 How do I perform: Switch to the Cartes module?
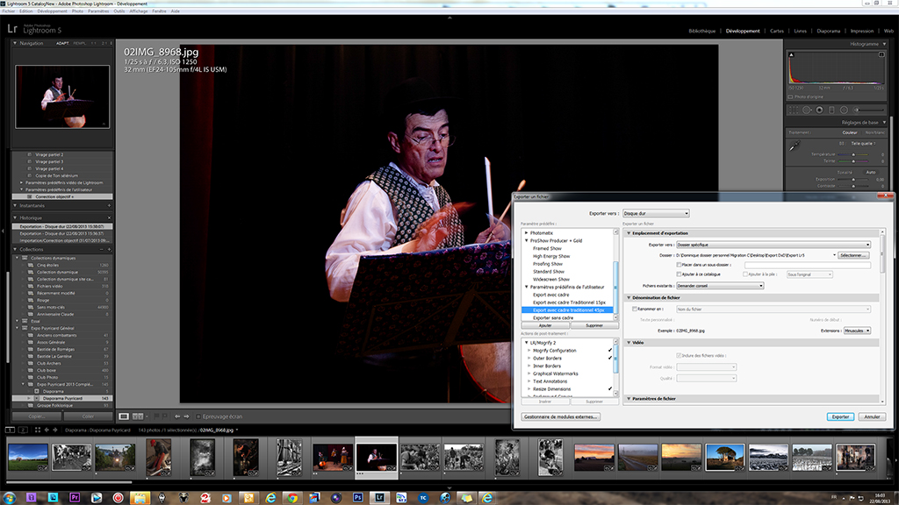click(777, 31)
